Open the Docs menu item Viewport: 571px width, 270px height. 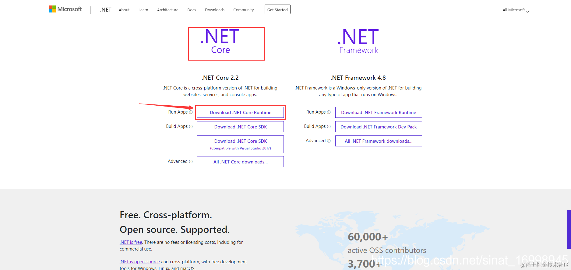192,10
